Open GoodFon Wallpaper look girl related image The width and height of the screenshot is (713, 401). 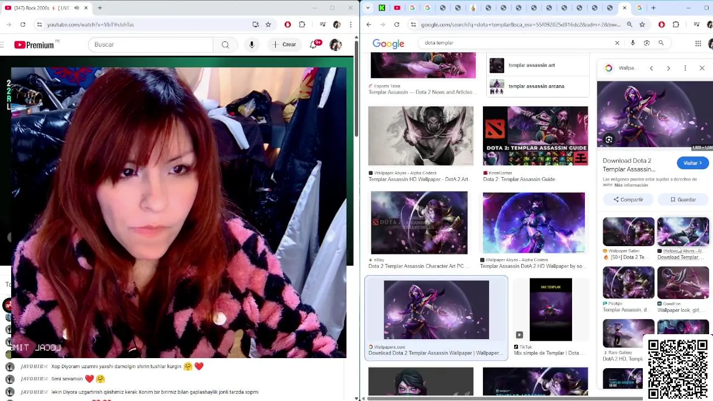tap(683, 283)
